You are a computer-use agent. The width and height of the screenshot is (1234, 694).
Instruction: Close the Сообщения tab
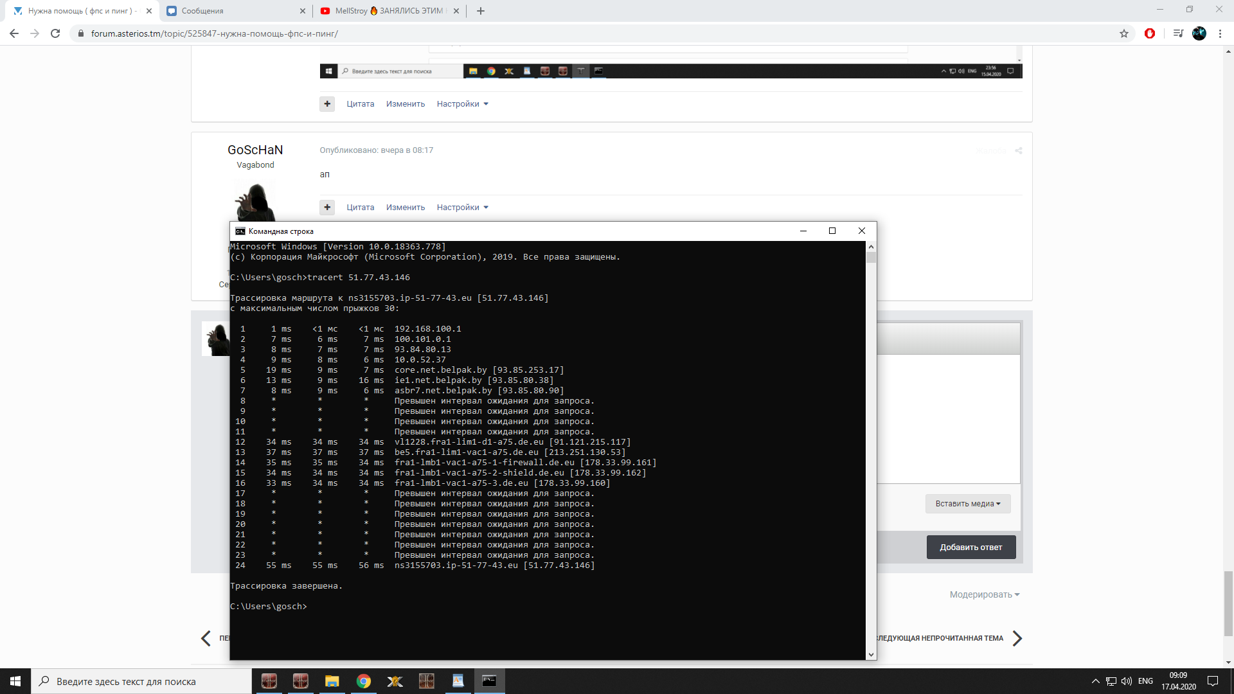pos(303,11)
